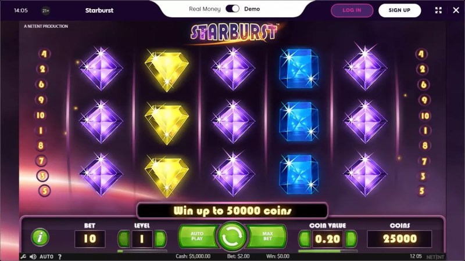Click the SIGN UP button
The height and width of the screenshot is (261, 465).
point(399,10)
